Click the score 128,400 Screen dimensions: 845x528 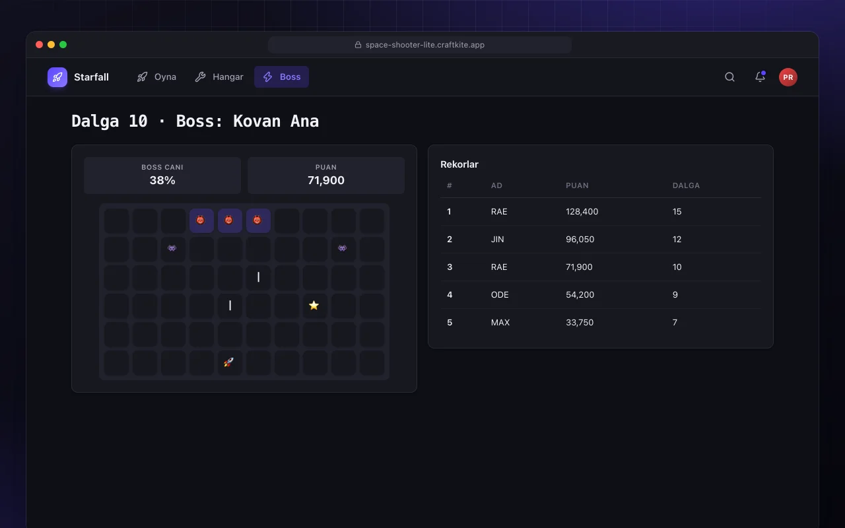582,212
